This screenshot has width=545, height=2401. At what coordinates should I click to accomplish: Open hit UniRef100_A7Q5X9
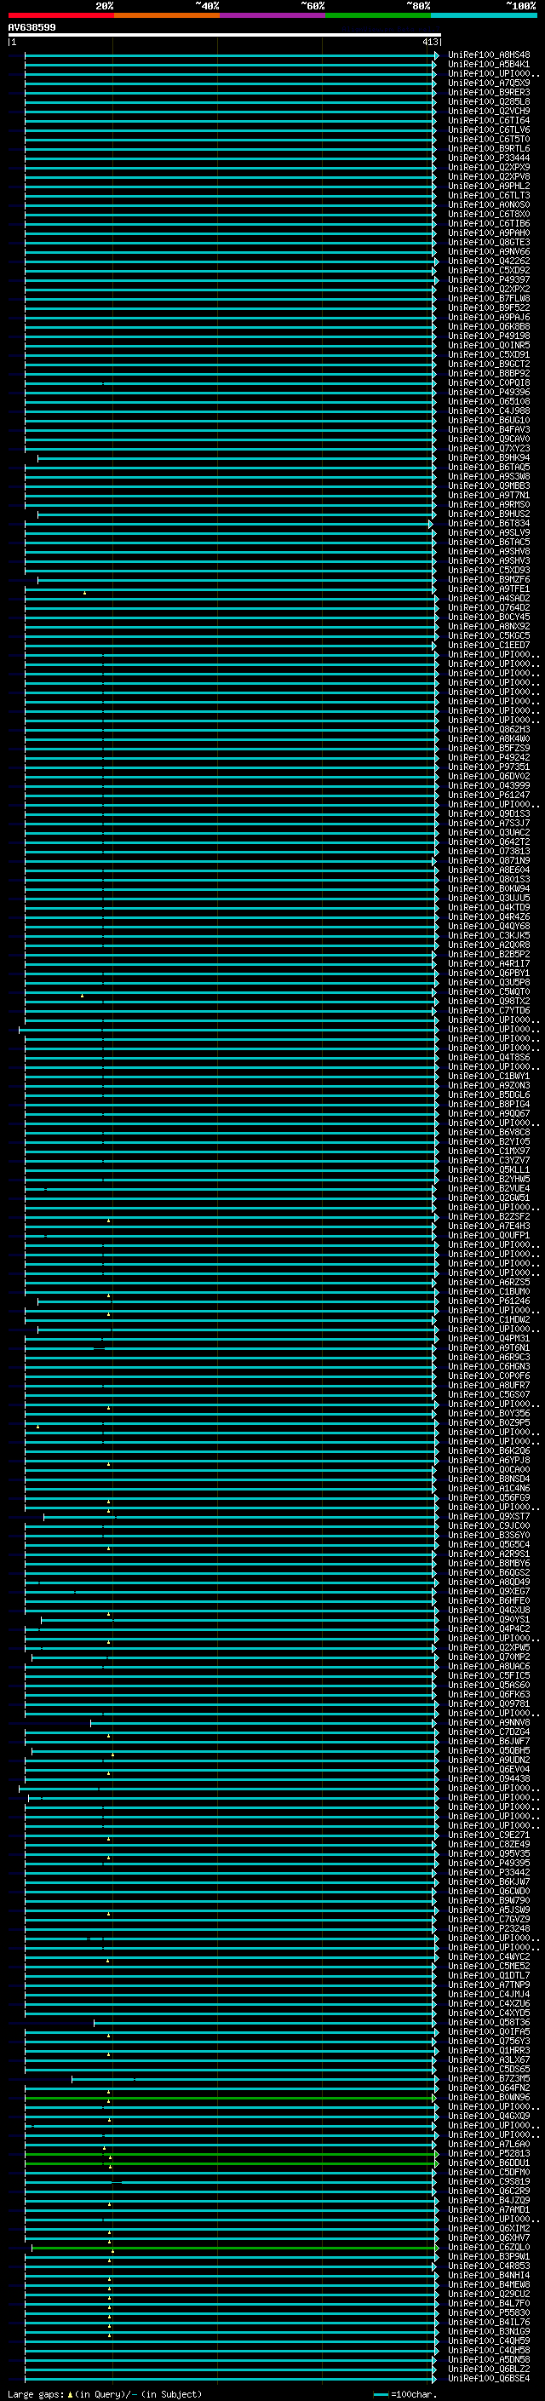click(x=488, y=83)
